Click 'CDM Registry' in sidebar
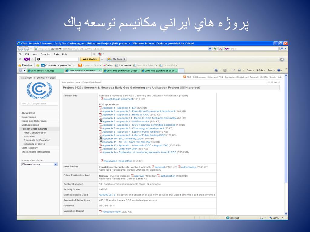 (x=29, y=148)
